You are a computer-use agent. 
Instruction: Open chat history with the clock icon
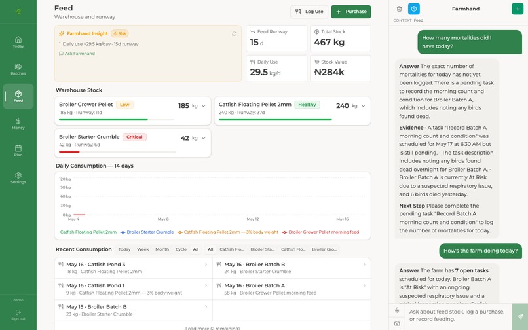tap(414, 9)
